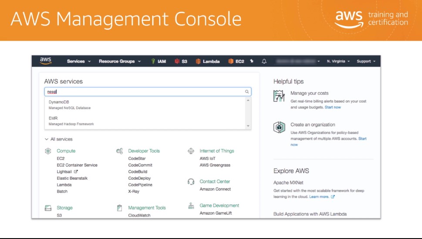Click Learn more external link icon
The width and height of the screenshot is (422, 239).
coord(333,197)
